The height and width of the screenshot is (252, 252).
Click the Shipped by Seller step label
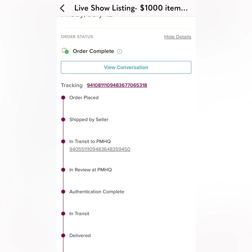(x=89, y=119)
